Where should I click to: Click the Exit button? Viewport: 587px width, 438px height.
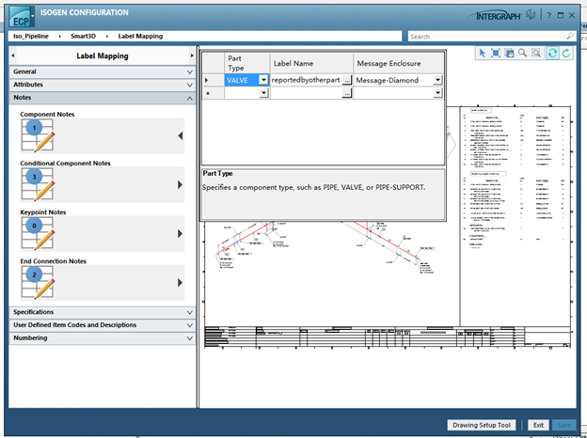pos(538,425)
